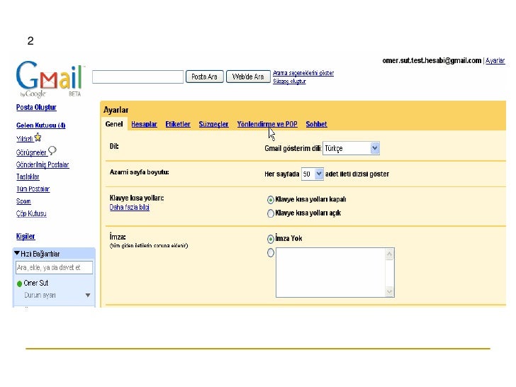Image resolution: width=516 pixels, height=387 pixels.
Task: Open the Etiketler tab
Action: click(x=178, y=125)
